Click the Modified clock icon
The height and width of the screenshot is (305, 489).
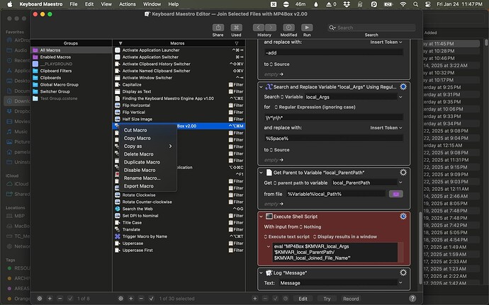288,28
